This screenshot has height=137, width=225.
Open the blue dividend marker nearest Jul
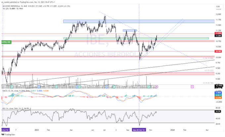point(107,86)
